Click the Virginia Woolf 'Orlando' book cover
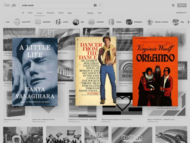The width and height of the screenshot is (190, 143). coord(155,71)
